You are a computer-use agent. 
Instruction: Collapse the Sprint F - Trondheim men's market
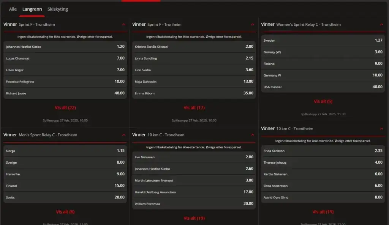(123, 25)
